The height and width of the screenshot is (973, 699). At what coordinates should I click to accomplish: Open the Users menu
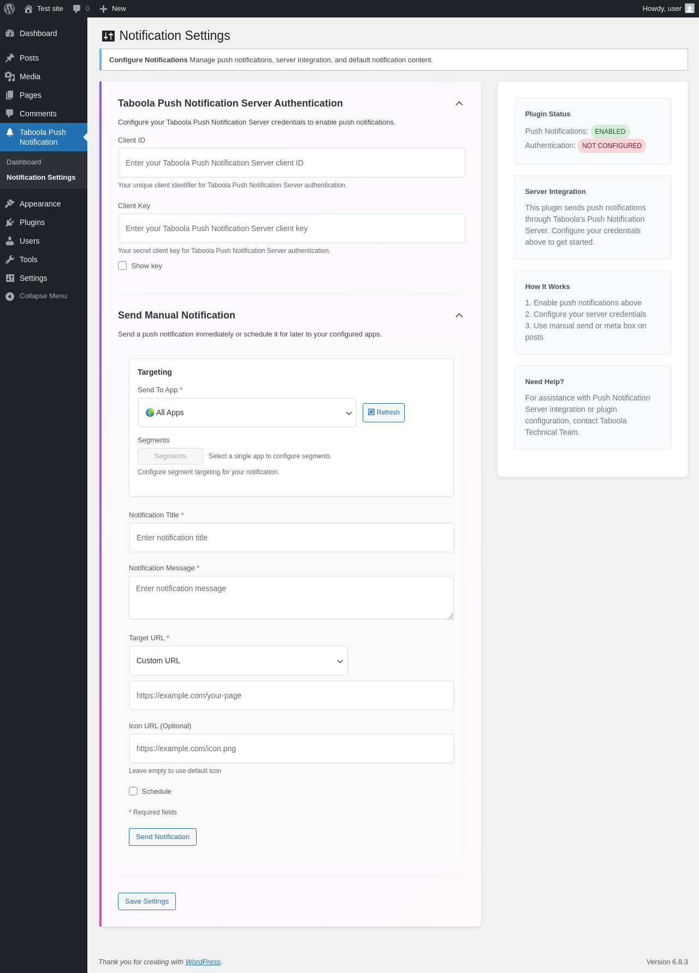click(x=44, y=241)
